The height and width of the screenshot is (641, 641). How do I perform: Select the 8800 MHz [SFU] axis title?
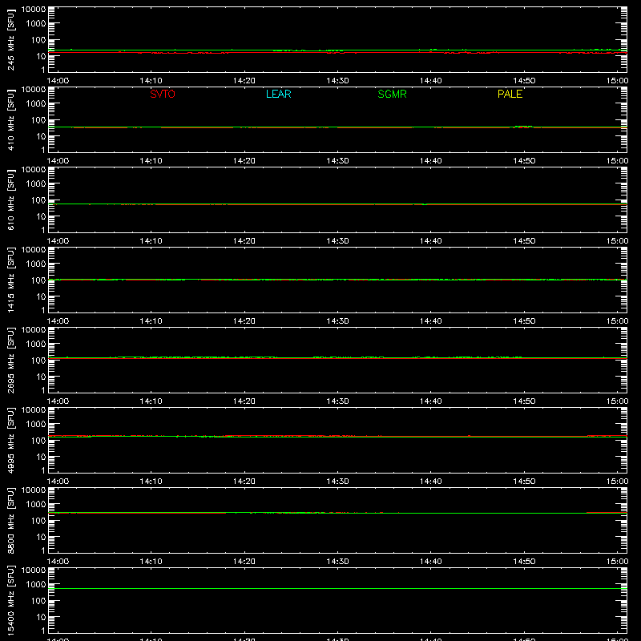(x=11, y=520)
